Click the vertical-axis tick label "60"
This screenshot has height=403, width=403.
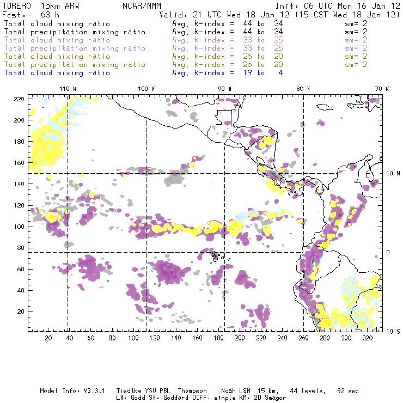pyautogui.click(x=21, y=269)
